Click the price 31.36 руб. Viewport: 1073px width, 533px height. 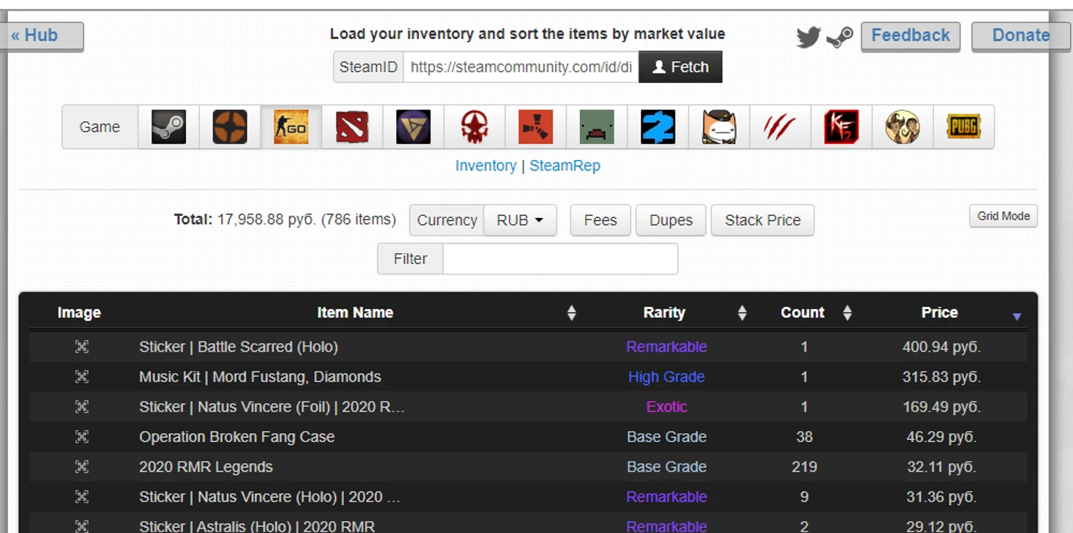click(x=941, y=497)
